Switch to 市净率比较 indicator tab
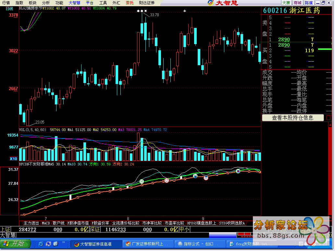Viewport: 335px width, 251px height. coord(152,223)
